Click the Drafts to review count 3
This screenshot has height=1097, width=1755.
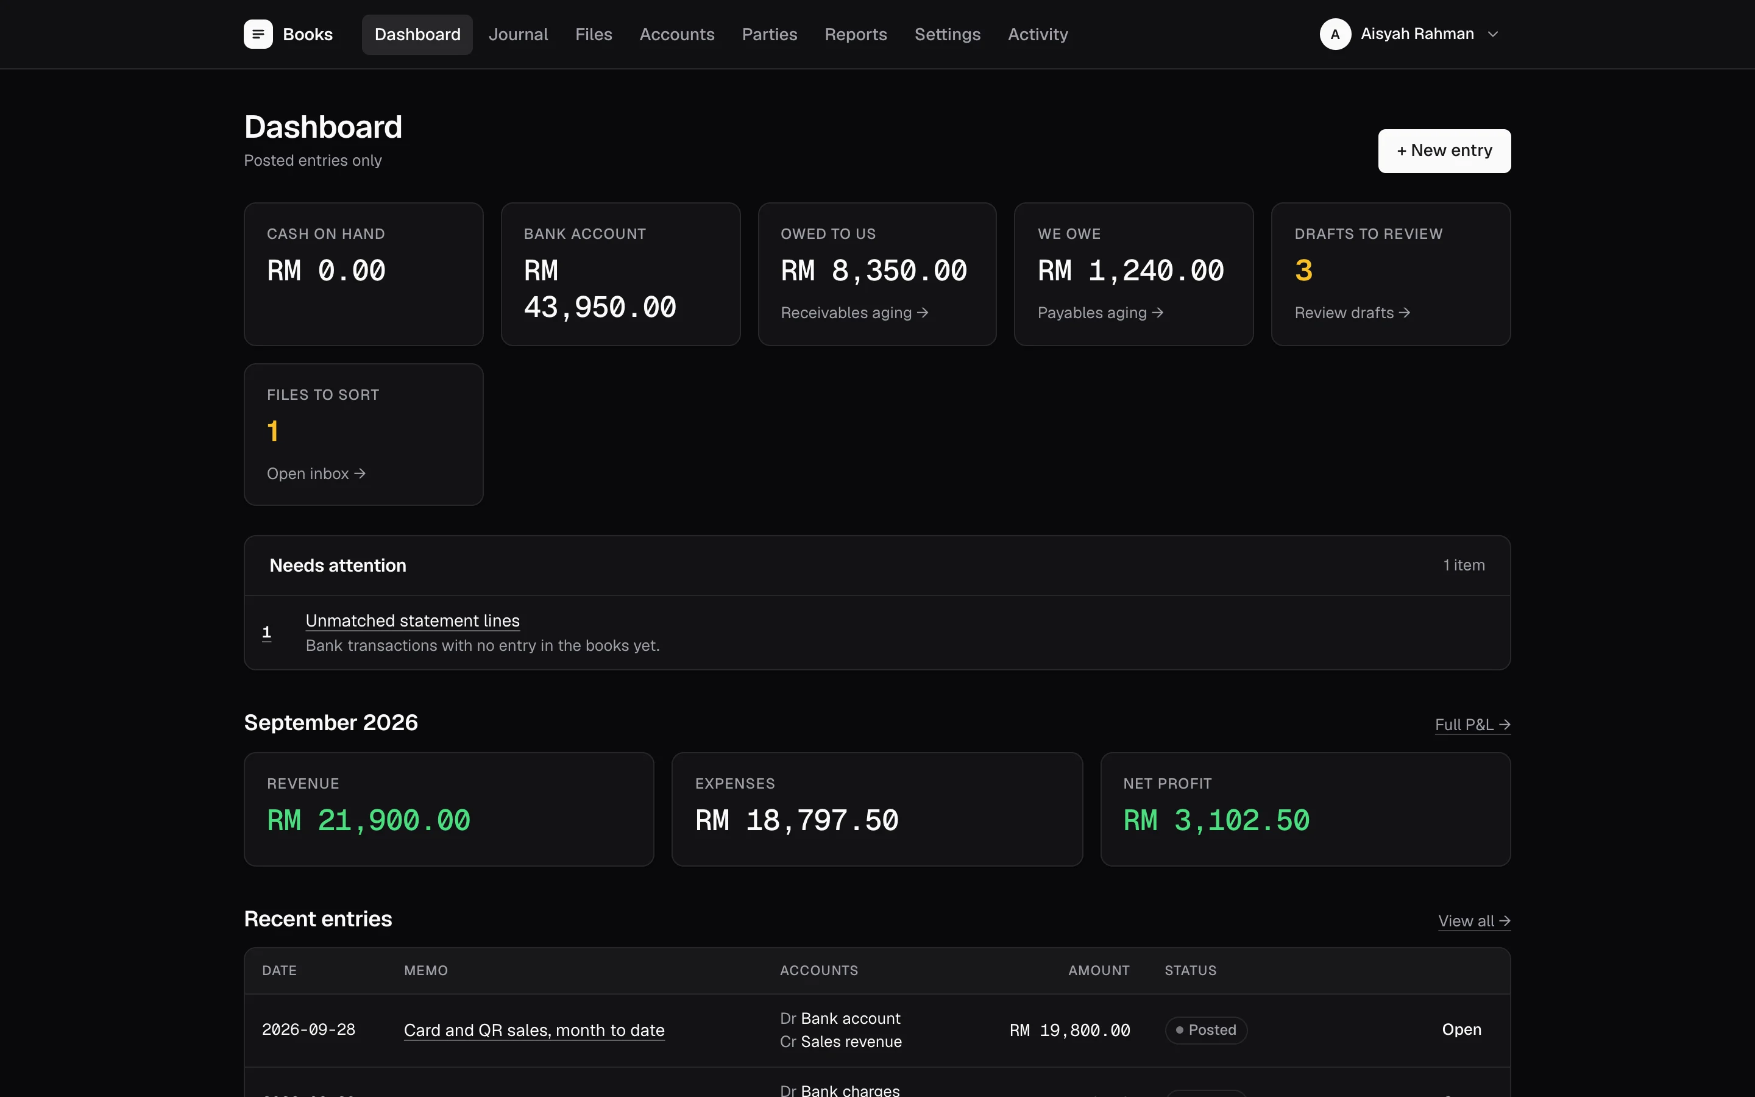pos(1303,271)
